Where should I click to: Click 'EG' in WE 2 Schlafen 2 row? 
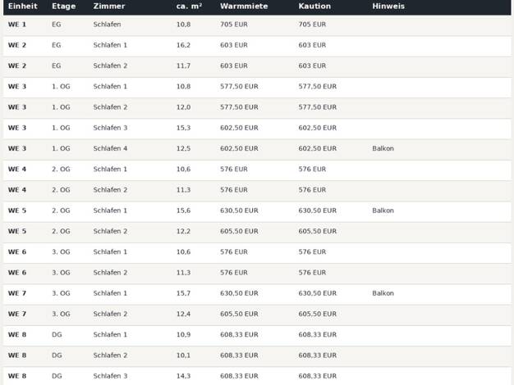(57, 66)
